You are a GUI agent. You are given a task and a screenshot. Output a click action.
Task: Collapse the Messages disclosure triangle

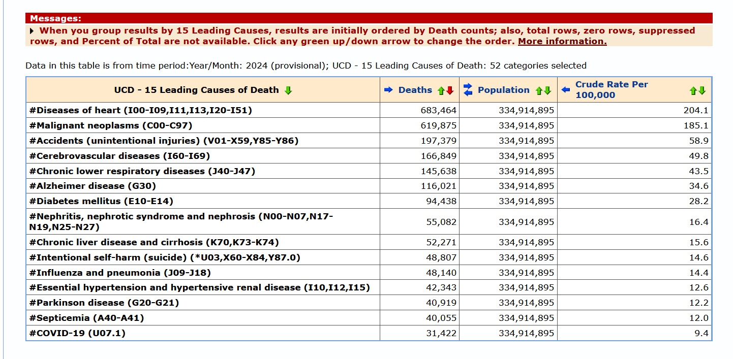pos(33,31)
